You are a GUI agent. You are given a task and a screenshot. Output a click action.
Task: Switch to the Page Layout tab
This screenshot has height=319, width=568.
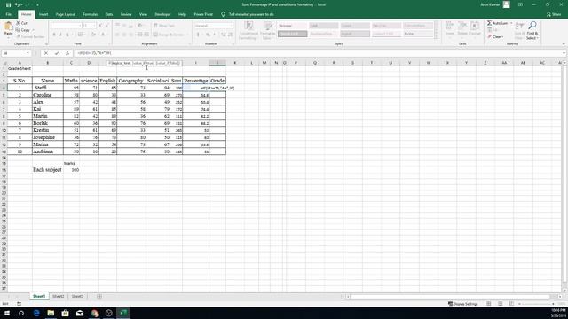[65, 14]
